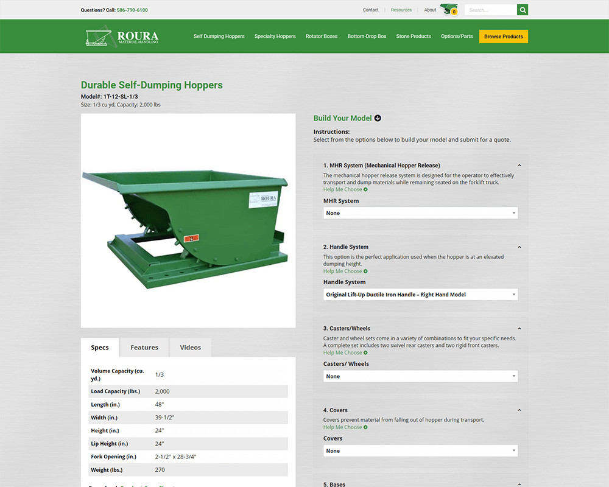The image size is (609, 487).
Task: Switch to the Features tab
Action: tap(144, 347)
